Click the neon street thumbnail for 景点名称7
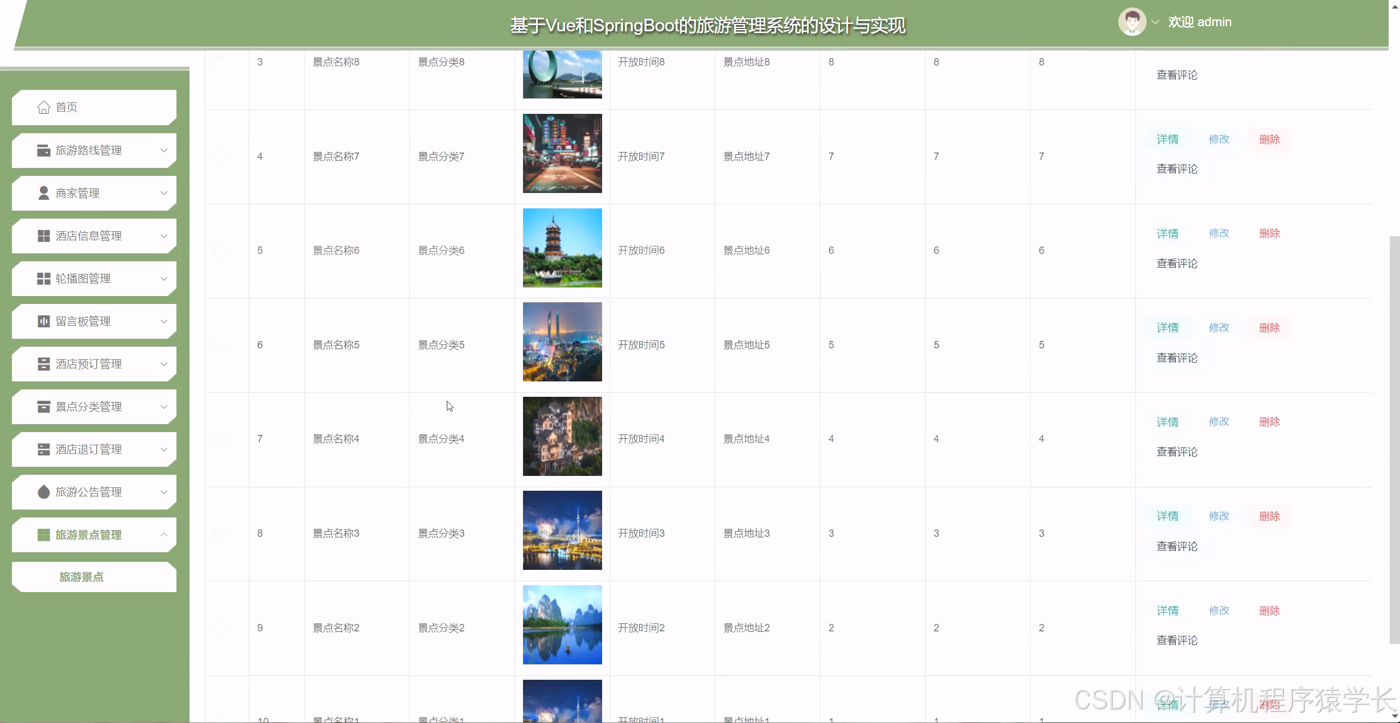 (562, 154)
